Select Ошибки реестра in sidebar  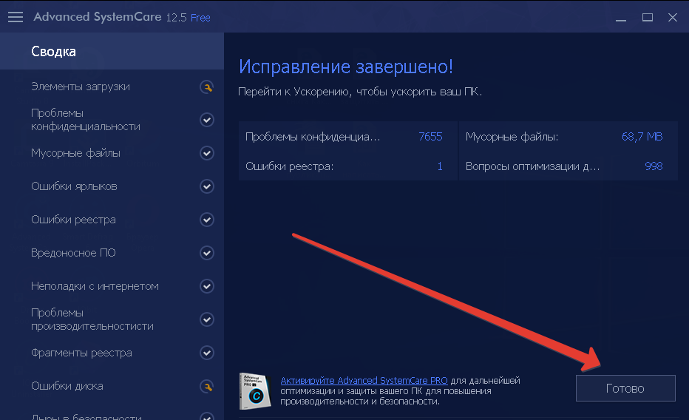pos(73,220)
